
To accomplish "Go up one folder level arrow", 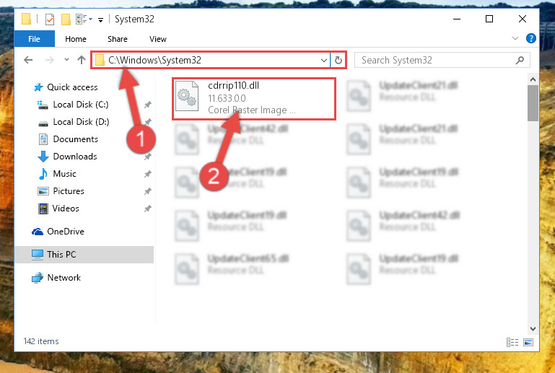I will click(82, 60).
